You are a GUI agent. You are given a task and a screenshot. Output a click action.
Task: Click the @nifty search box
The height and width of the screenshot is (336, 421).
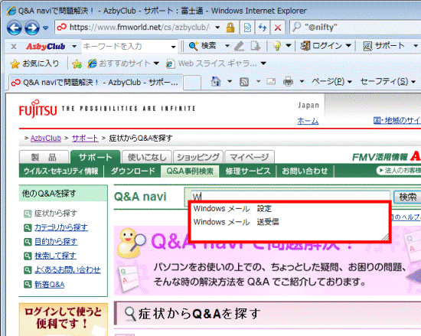(x=356, y=28)
